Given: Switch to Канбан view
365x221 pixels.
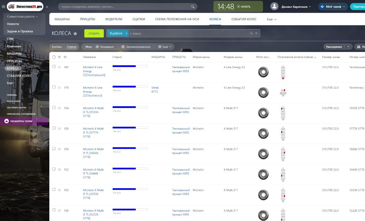Looking at the screenshot, I should [x=57, y=47].
